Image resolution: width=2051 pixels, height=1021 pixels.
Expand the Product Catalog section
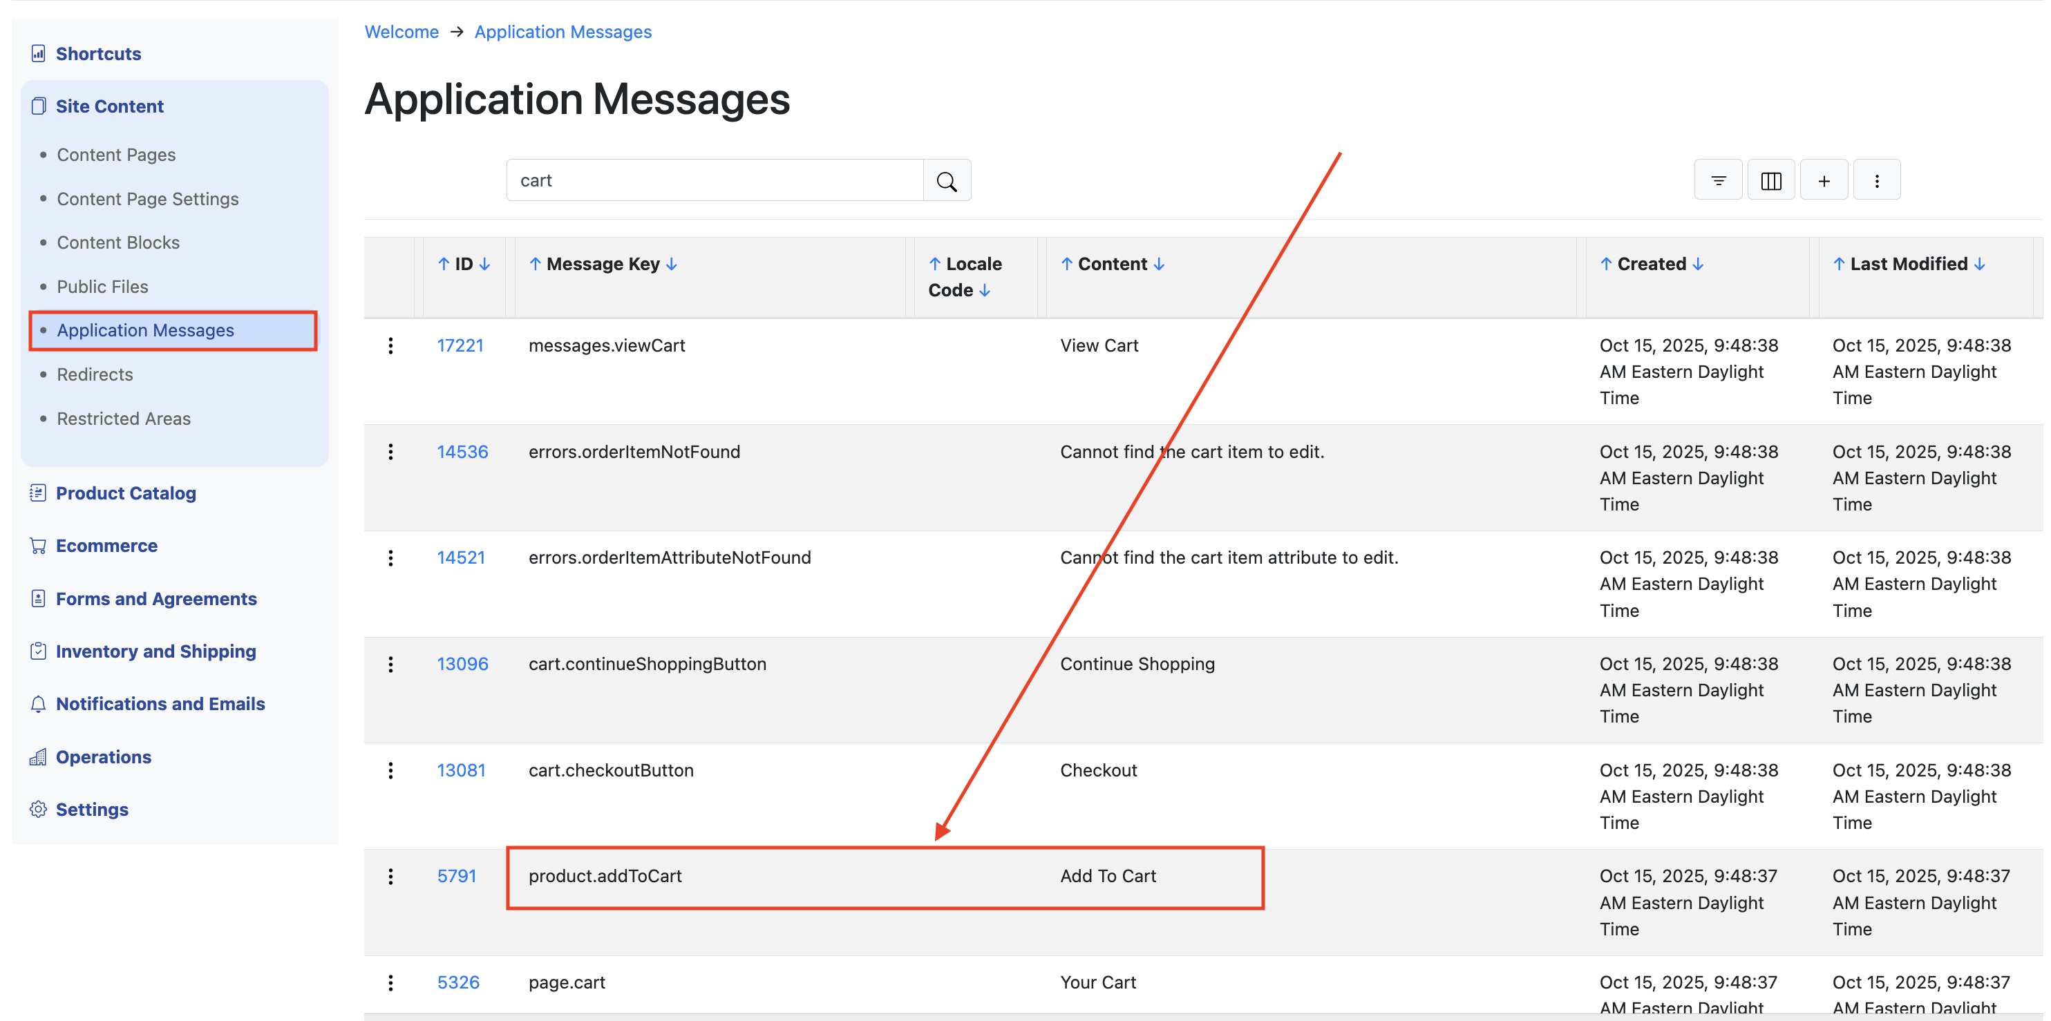(125, 493)
